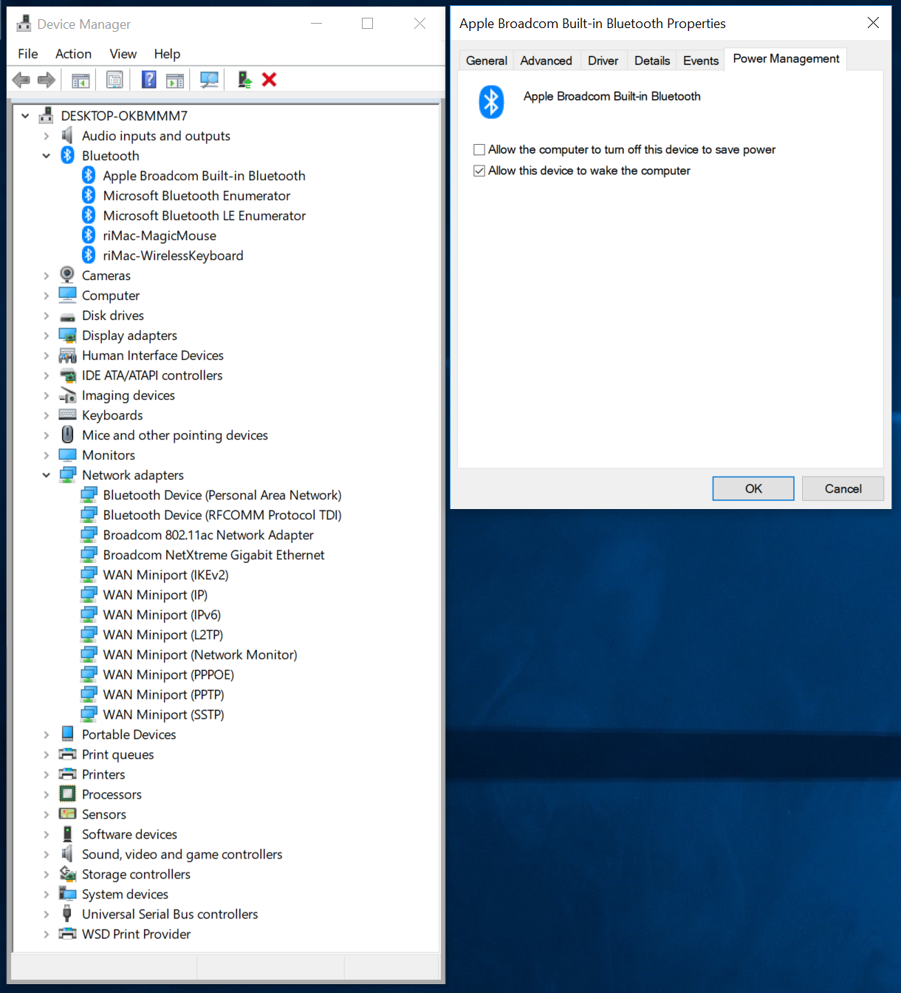Expand the System devices category
Screen dimensions: 901x993
point(46,894)
